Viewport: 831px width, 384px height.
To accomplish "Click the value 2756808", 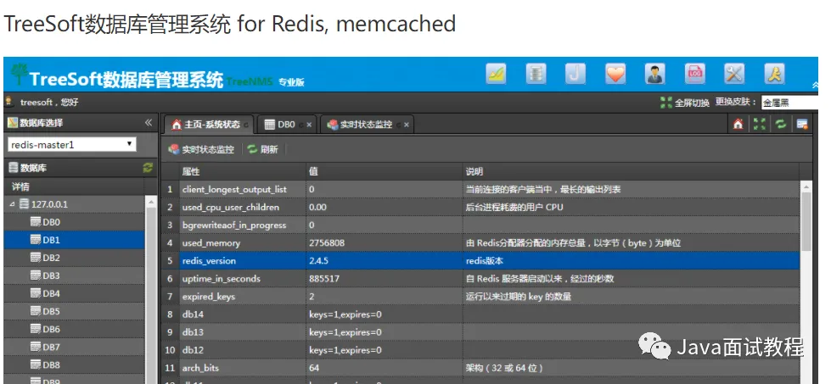I will 327,243.
